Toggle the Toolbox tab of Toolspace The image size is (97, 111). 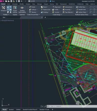[x=10, y=9]
